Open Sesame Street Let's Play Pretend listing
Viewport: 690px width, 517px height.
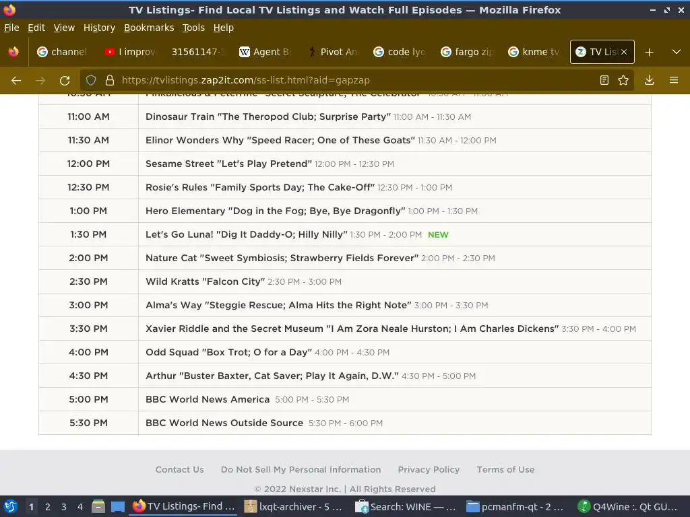tap(228, 164)
